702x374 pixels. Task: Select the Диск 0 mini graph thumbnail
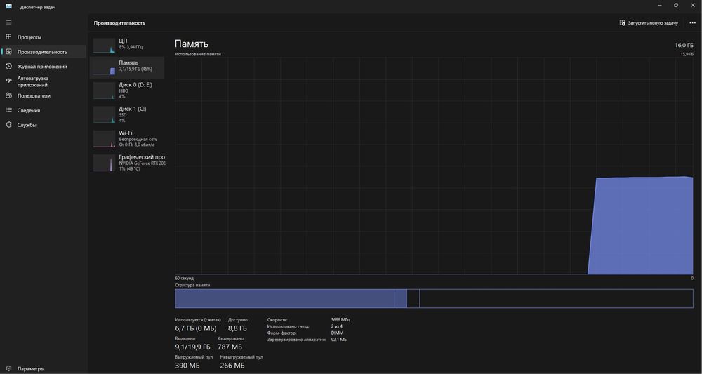pos(104,91)
